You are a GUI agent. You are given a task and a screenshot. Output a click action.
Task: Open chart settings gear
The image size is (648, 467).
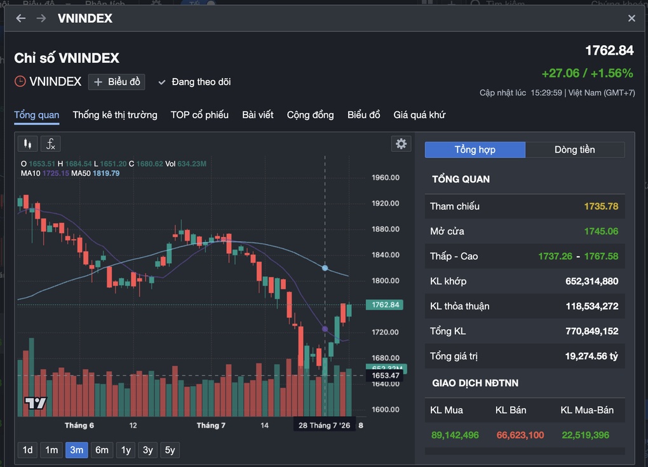click(401, 144)
